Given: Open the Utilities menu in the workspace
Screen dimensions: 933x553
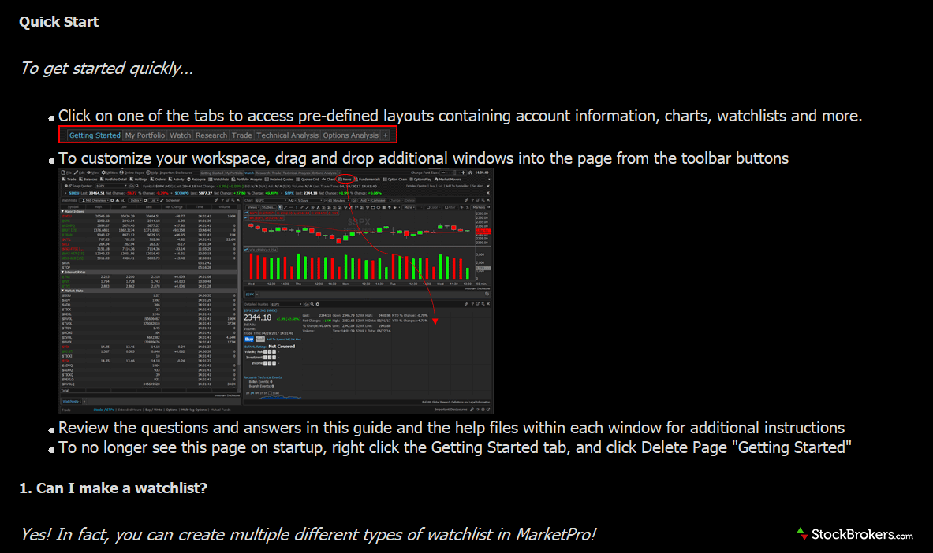Looking at the screenshot, I should [109, 173].
